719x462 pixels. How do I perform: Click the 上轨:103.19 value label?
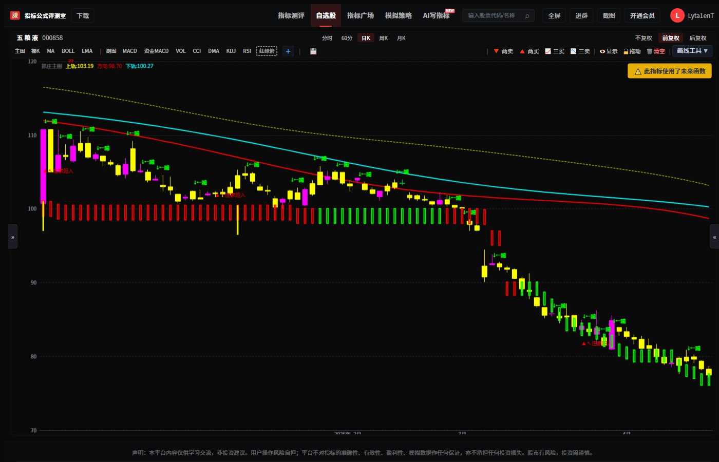pyautogui.click(x=80, y=66)
